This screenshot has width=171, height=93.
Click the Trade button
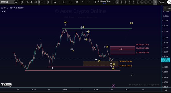[162, 2]
